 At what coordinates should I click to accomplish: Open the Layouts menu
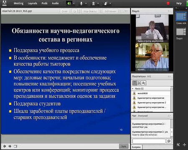[32, 3]
